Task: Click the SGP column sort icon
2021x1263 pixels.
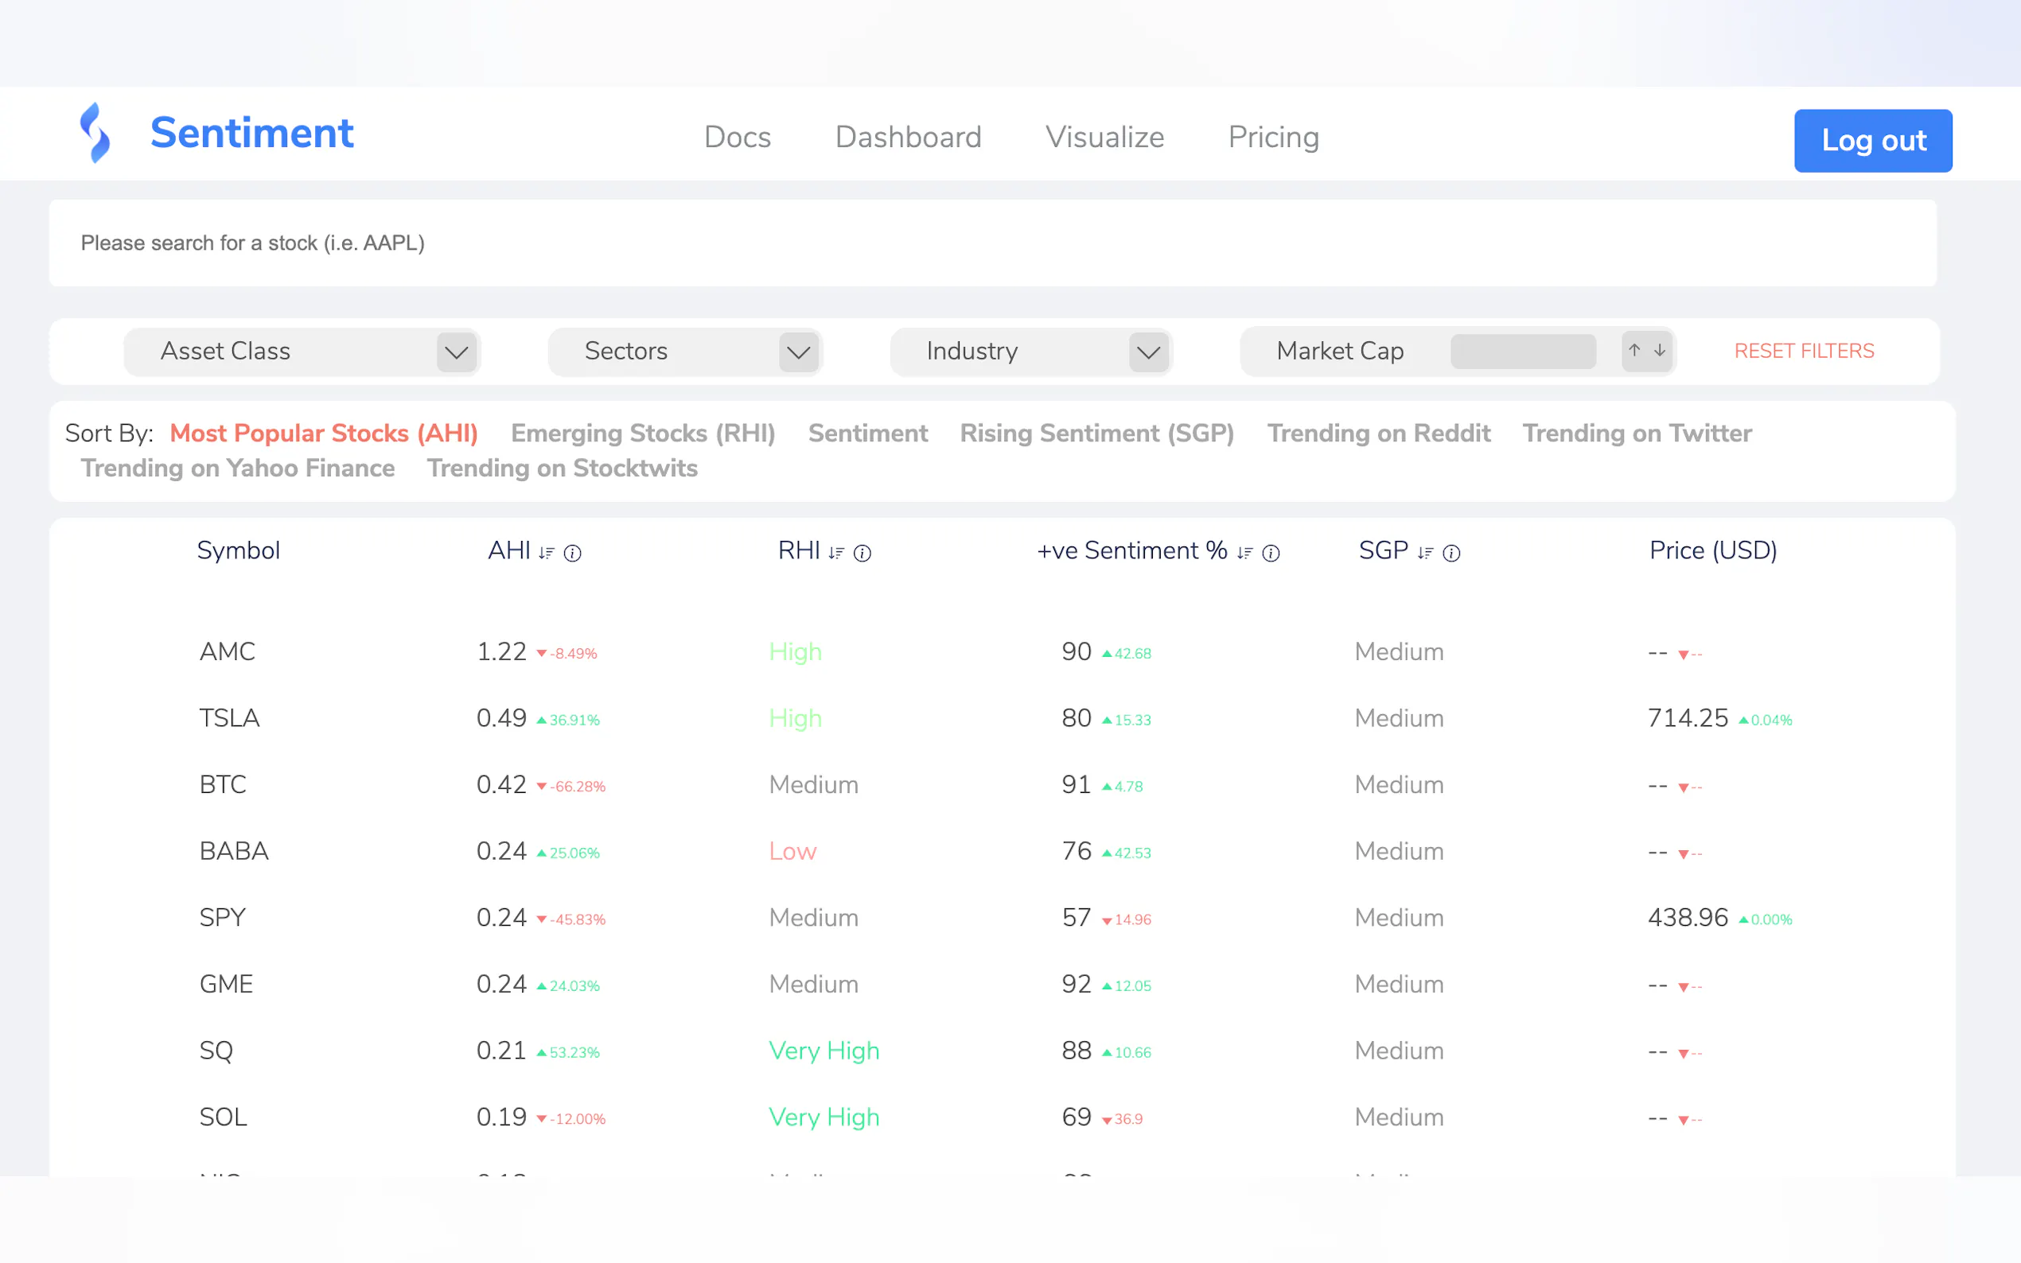Action: click(1425, 553)
